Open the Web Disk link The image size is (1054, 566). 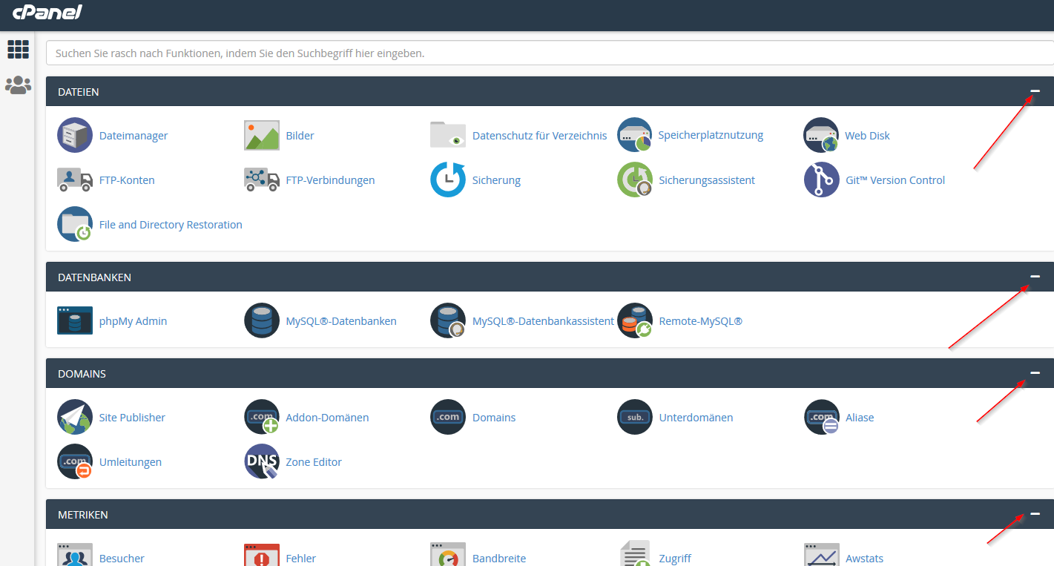(867, 136)
